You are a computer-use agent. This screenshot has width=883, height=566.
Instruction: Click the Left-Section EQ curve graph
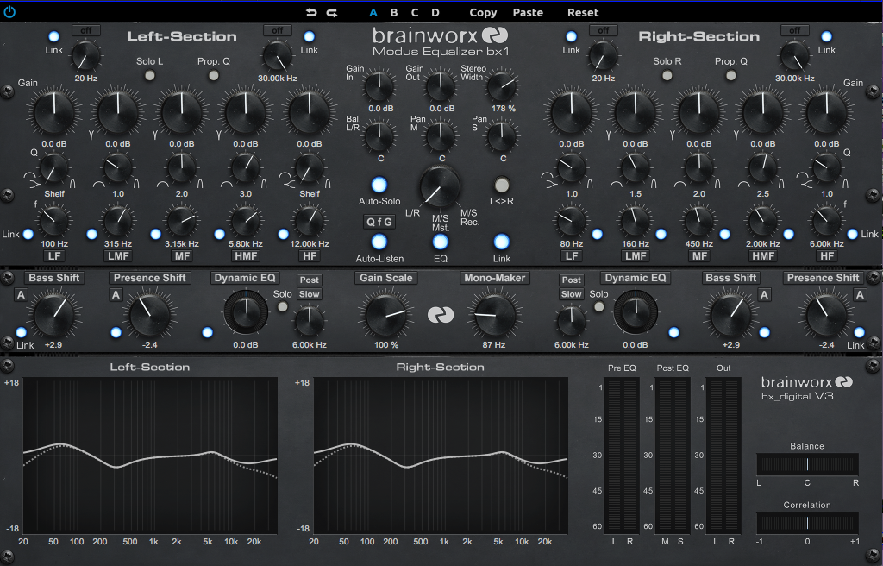click(150, 456)
